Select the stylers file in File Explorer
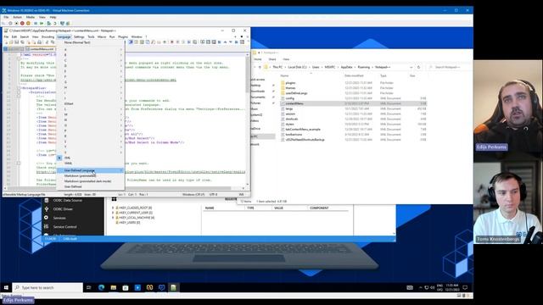543x305 pixels. click(290, 125)
